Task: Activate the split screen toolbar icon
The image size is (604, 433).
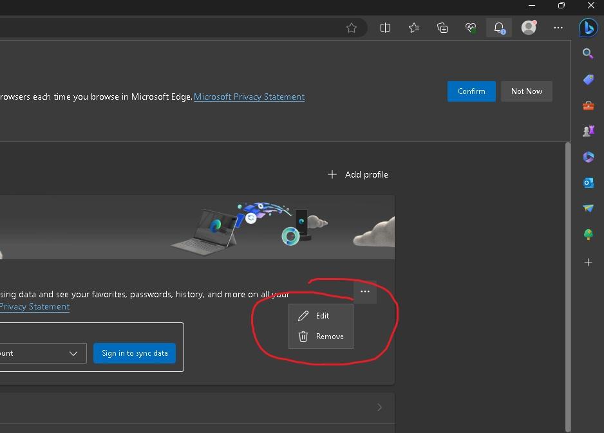Action: click(x=385, y=28)
